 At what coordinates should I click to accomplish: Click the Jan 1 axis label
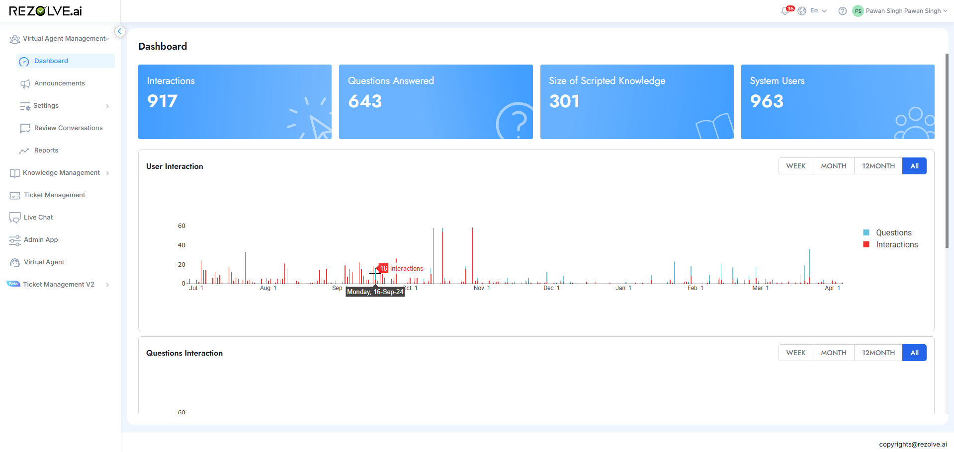[x=623, y=288]
